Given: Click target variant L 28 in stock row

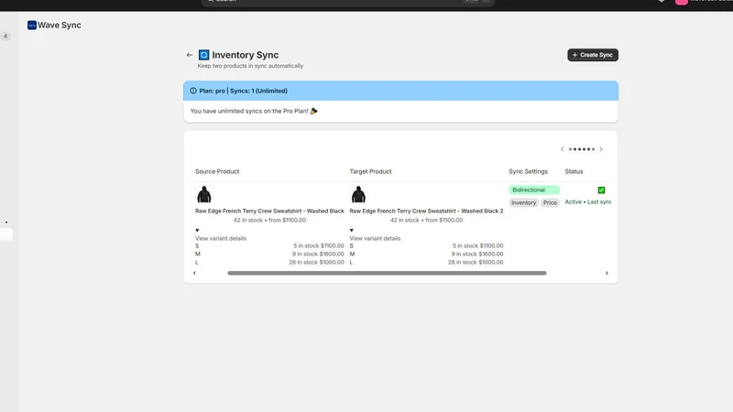Looking at the screenshot, I should point(426,263).
